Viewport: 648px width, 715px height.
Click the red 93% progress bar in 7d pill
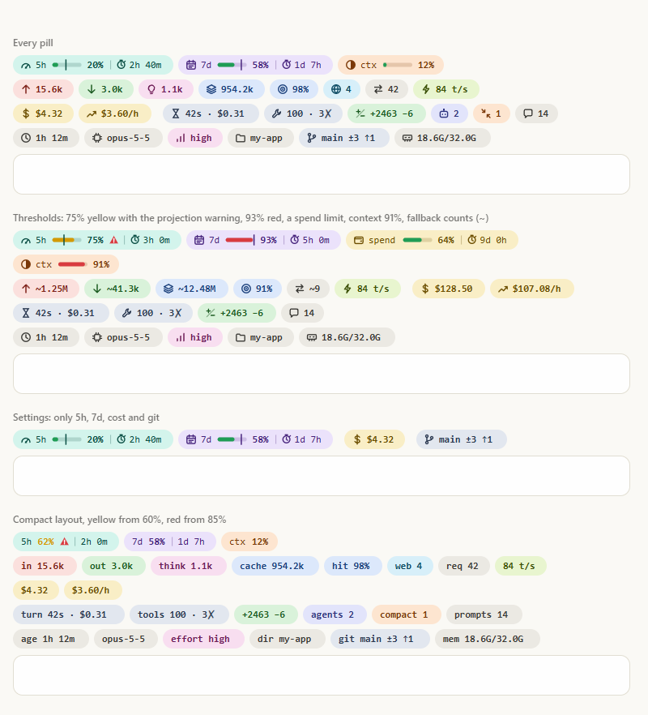(x=240, y=240)
